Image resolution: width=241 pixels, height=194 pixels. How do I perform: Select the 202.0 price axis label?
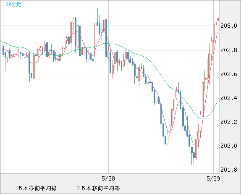click(229, 146)
